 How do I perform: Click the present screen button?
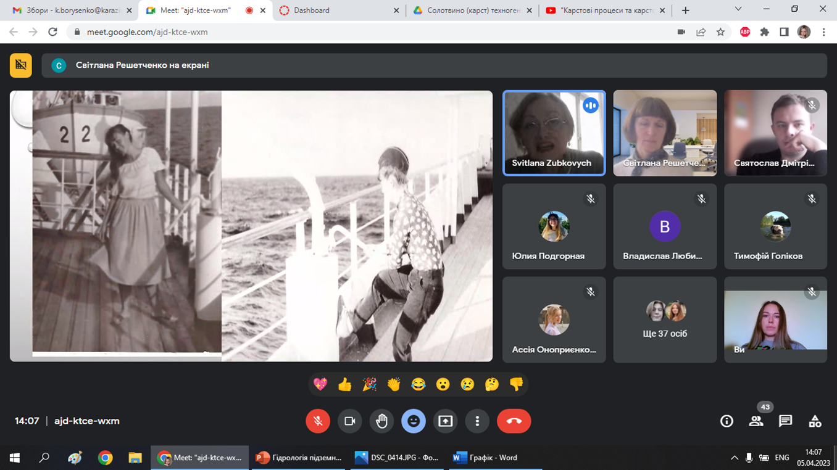(445, 421)
